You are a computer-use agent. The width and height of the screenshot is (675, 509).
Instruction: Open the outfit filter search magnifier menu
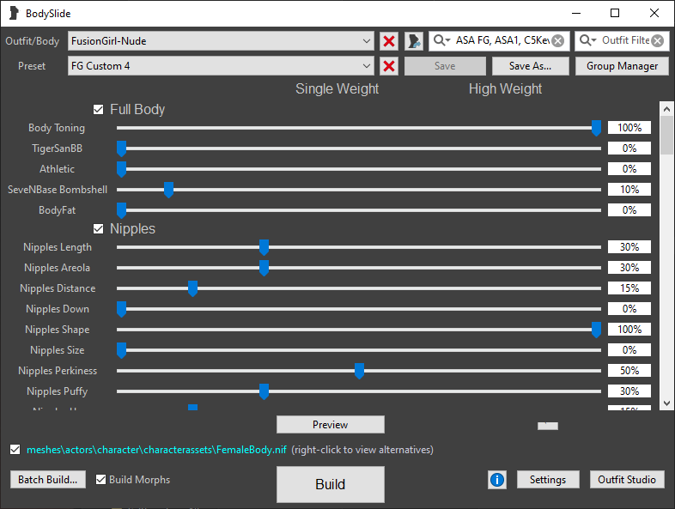(588, 41)
